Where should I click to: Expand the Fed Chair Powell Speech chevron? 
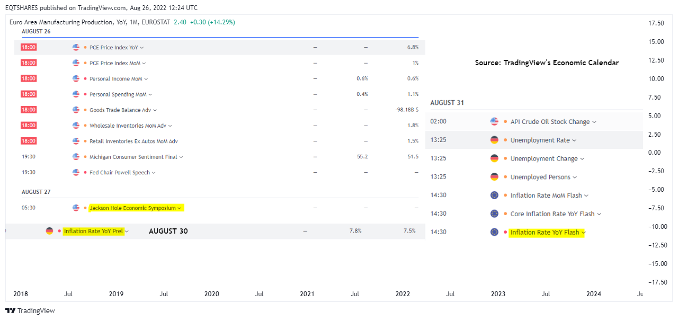[x=154, y=173]
